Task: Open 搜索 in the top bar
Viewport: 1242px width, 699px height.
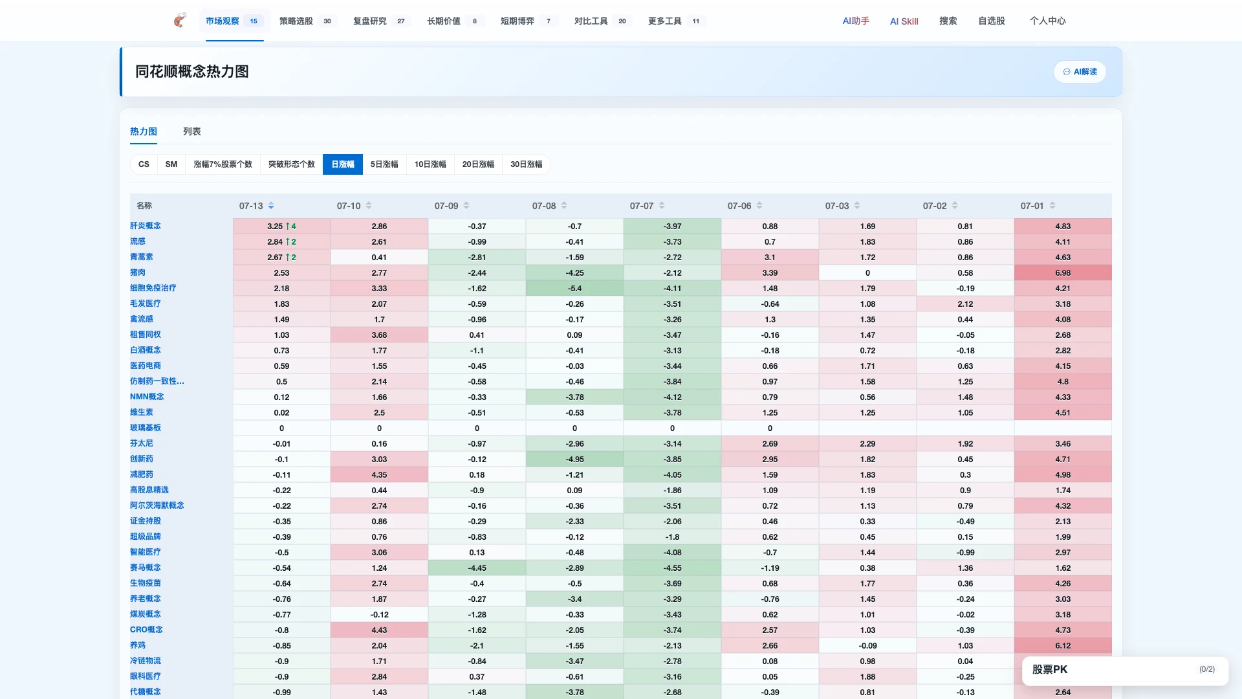Action: [948, 21]
